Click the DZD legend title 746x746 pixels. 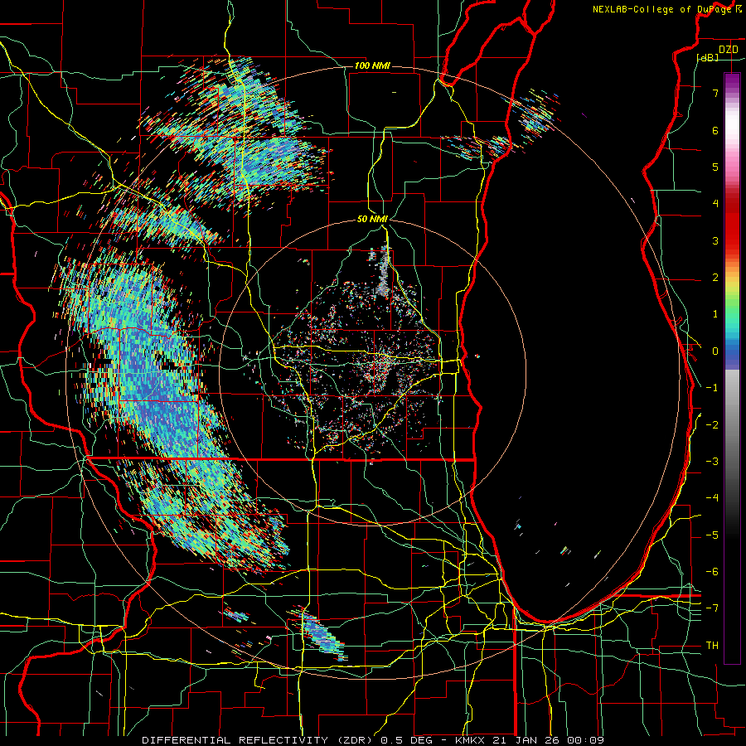[728, 50]
